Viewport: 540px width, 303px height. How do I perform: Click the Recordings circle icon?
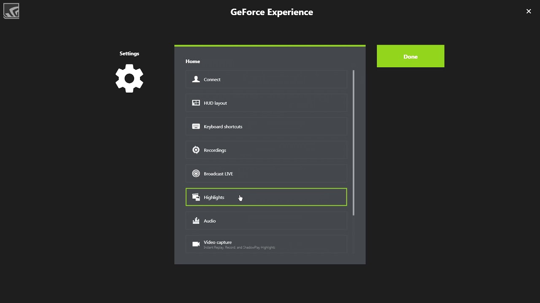click(x=196, y=150)
